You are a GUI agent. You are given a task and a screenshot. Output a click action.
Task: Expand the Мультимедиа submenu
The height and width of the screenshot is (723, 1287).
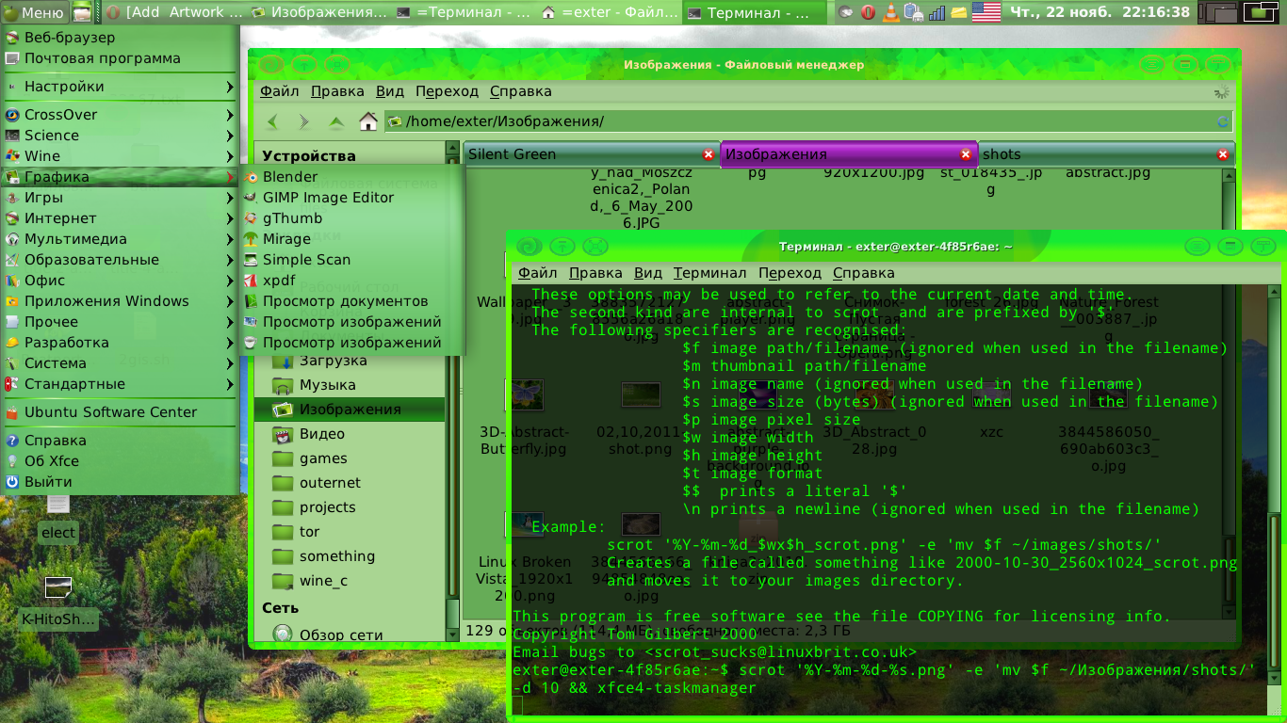pyautogui.click(x=120, y=239)
